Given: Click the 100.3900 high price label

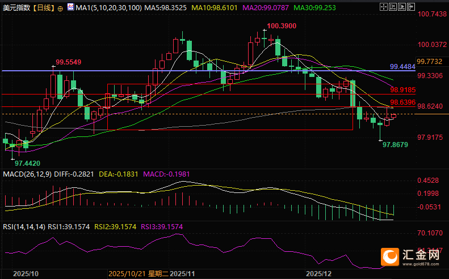Looking at the screenshot, I should [282, 26].
